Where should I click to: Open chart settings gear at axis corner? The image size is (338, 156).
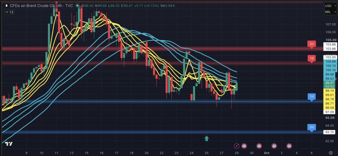(x=331, y=153)
